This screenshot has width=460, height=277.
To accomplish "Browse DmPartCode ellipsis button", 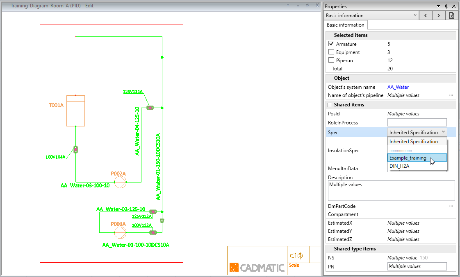I will [451, 206].
